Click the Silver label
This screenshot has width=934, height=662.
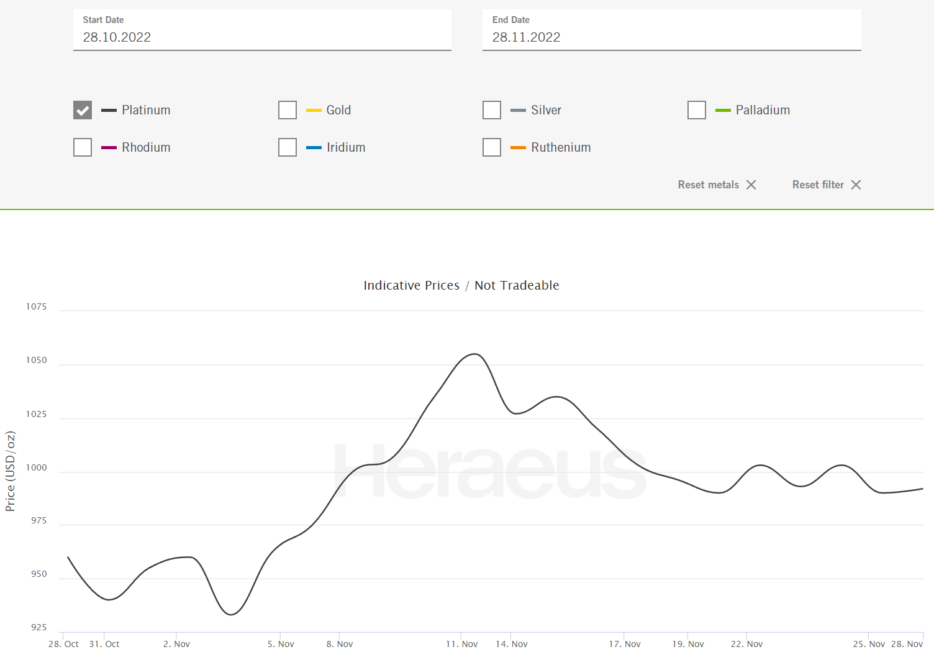(546, 110)
